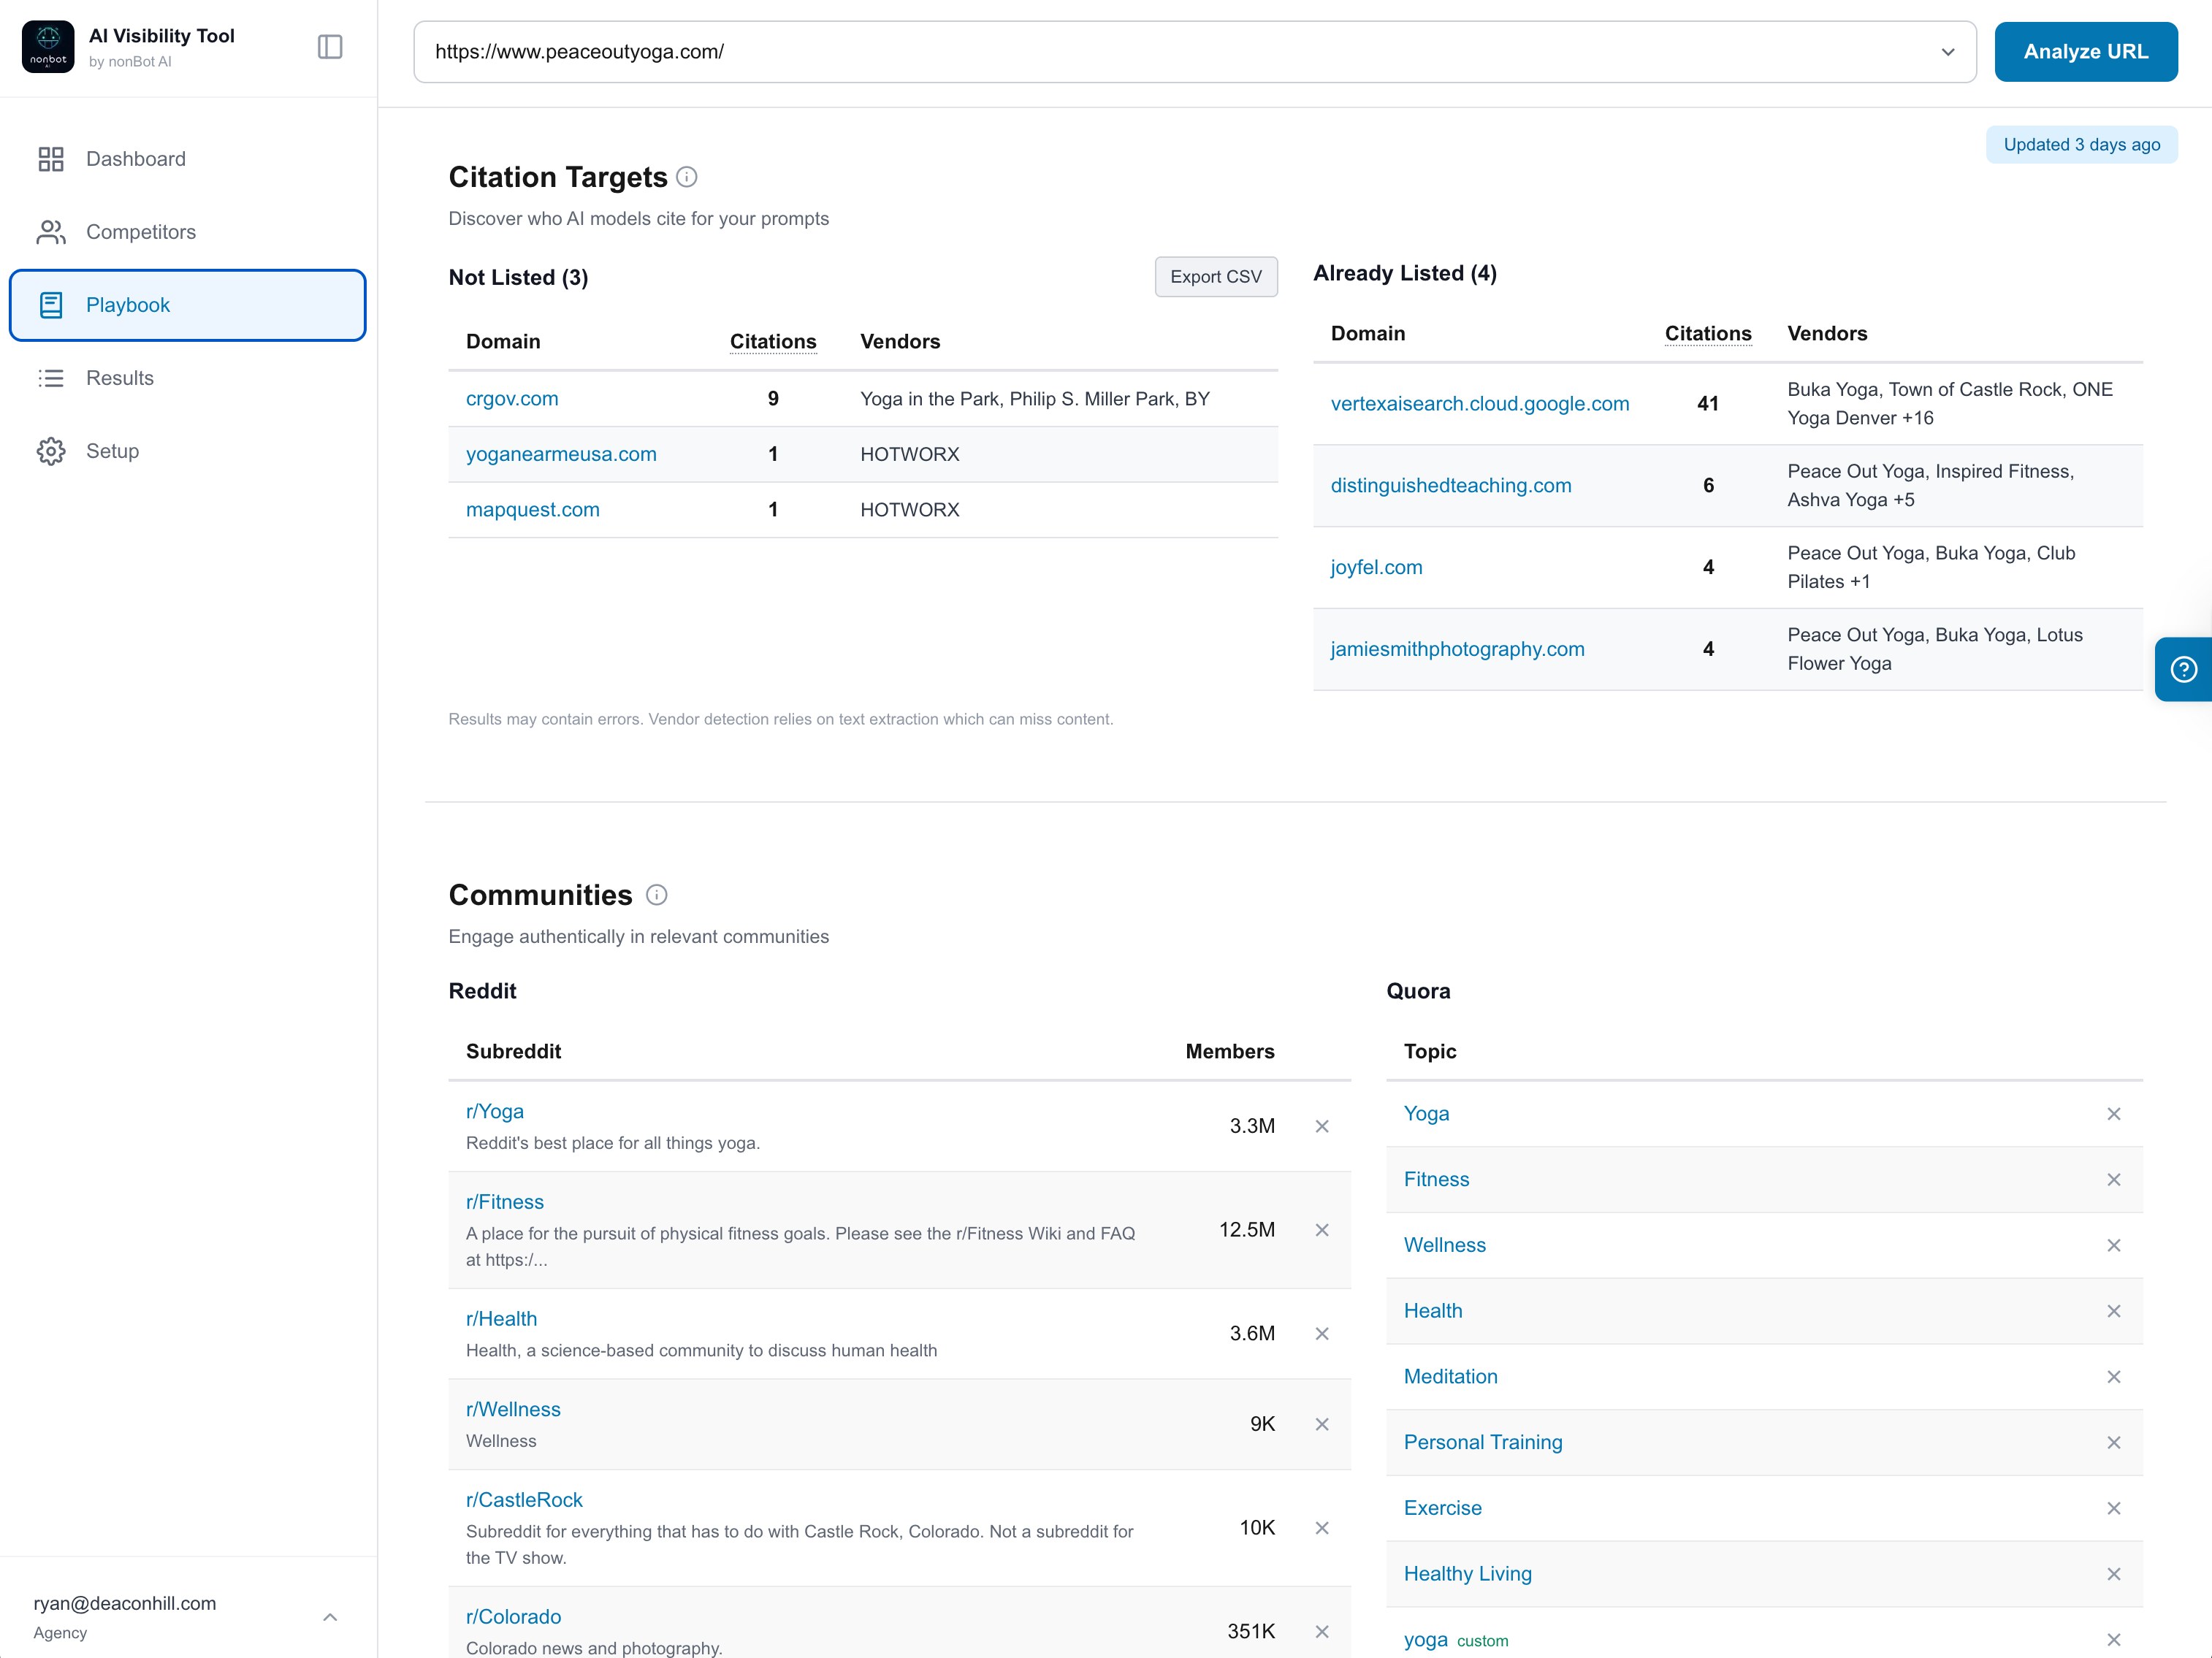This screenshot has height=1658, width=2212.
Task: Click info icon beside Communities heading
Action: point(656,895)
